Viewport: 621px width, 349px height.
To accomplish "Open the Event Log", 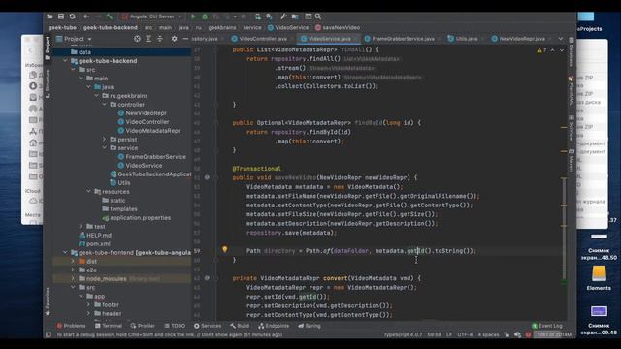I will pos(547,326).
